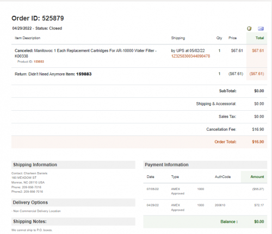Screen dimensions: 272x234
Task: Click the Cancellation Fee $16.90 value
Action: point(258,129)
